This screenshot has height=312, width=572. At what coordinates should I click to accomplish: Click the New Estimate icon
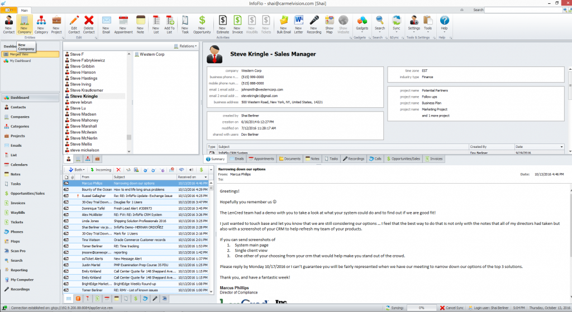(x=222, y=25)
